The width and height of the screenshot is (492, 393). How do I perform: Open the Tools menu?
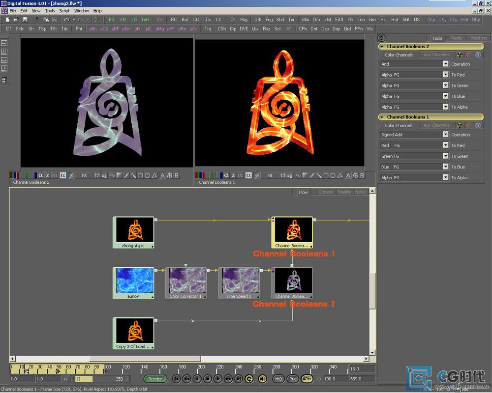pos(50,11)
